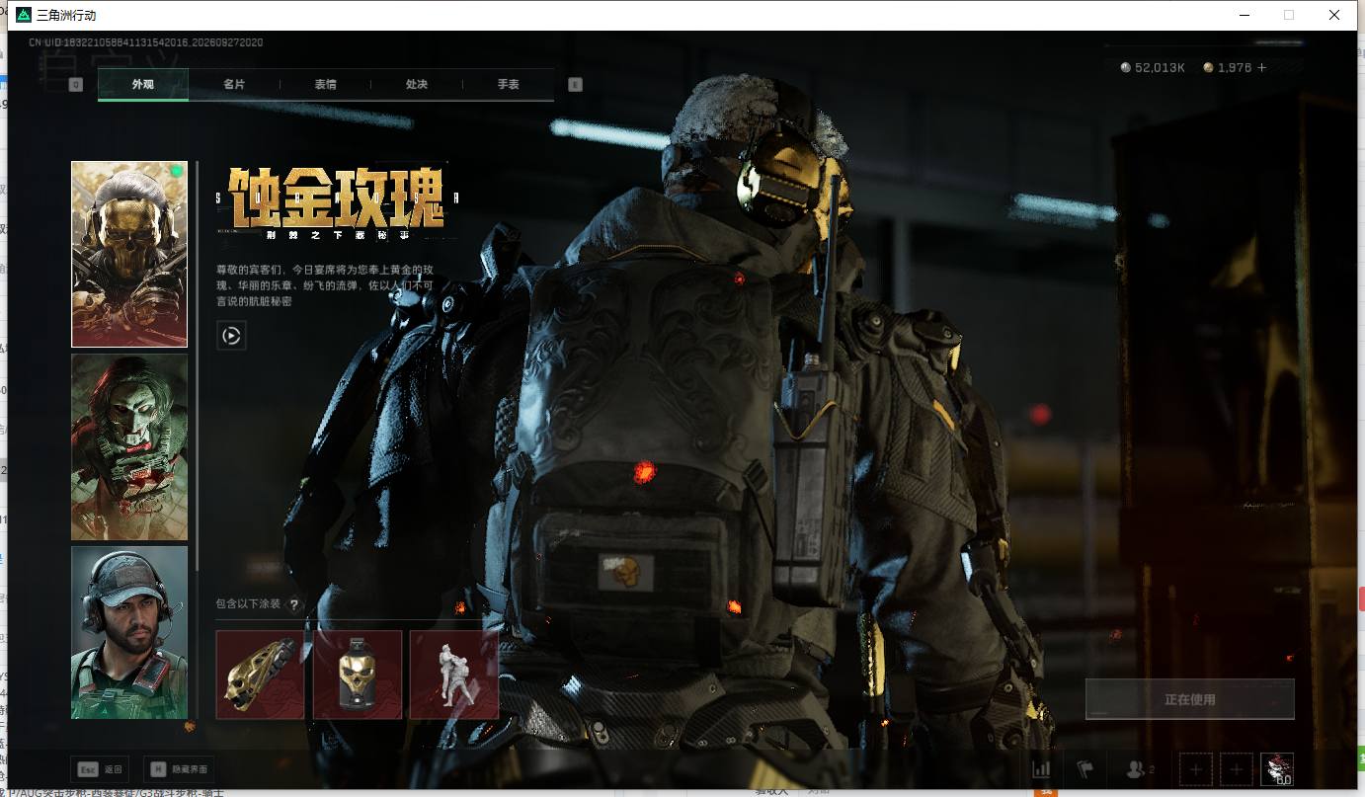
Task: Play the 蚀金玫瑰 skin preview video
Action: click(231, 336)
